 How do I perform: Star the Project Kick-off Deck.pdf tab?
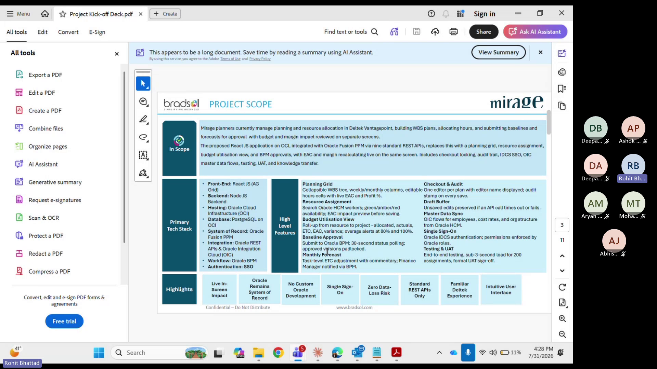point(63,14)
